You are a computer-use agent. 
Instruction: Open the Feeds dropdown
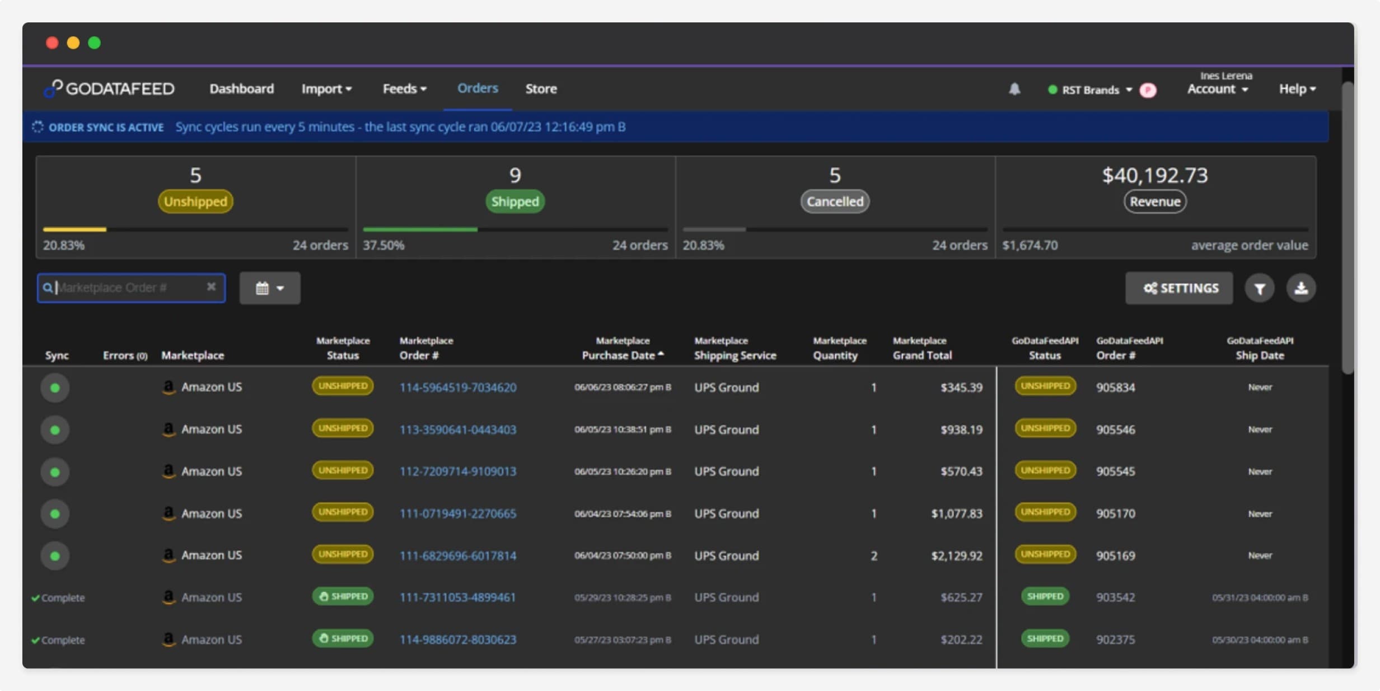[x=404, y=88]
